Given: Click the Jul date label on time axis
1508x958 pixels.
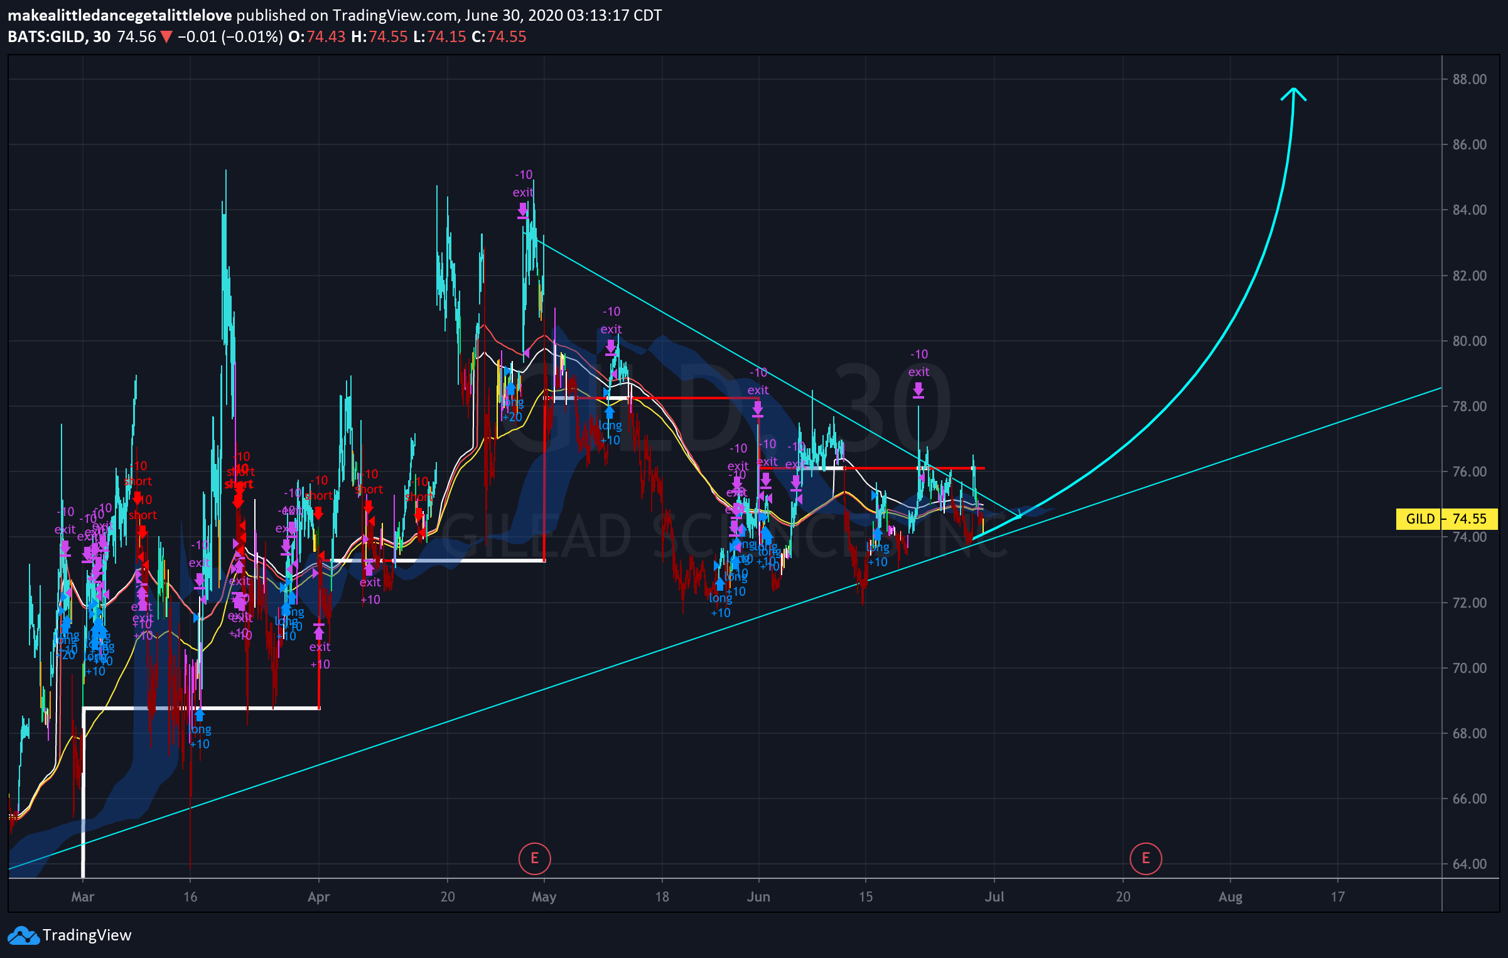Looking at the screenshot, I should tap(994, 896).
